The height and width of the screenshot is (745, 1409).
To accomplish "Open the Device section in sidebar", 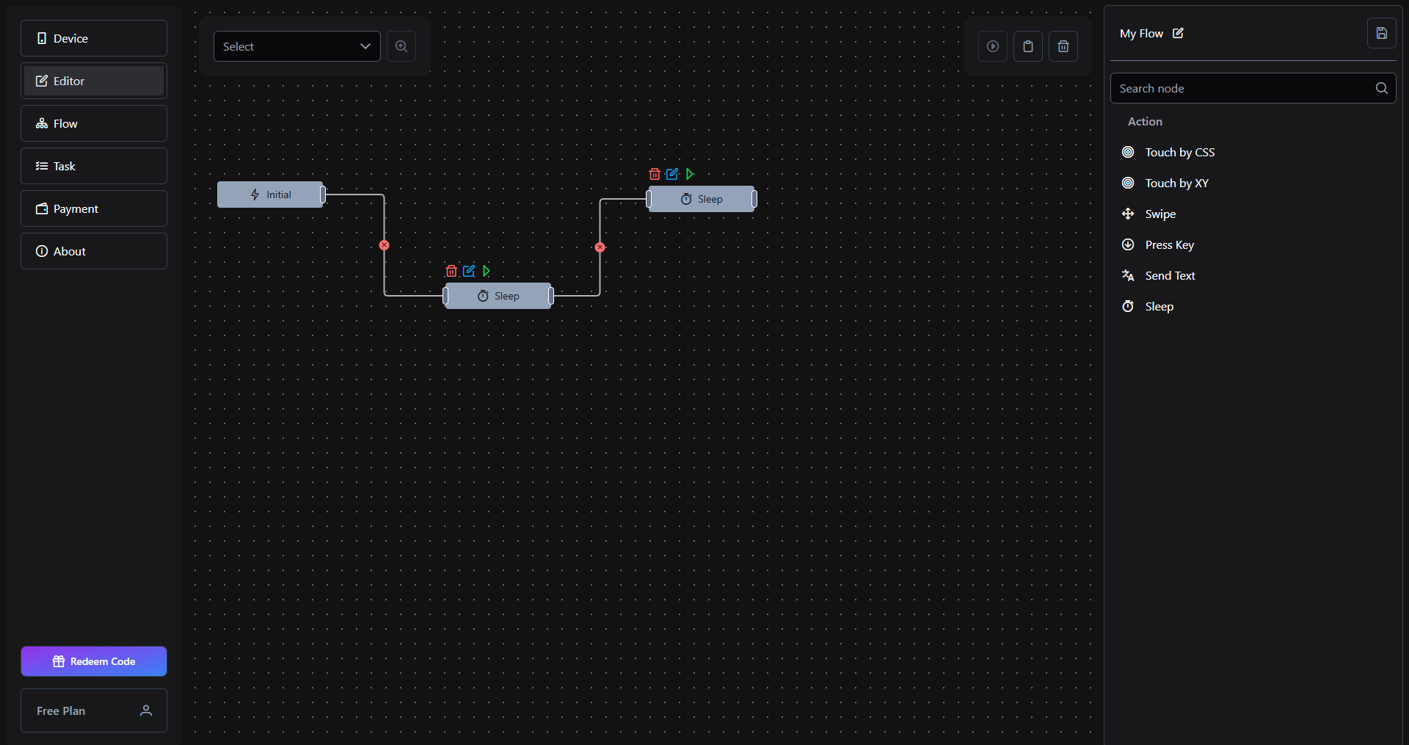I will pyautogui.click(x=94, y=38).
